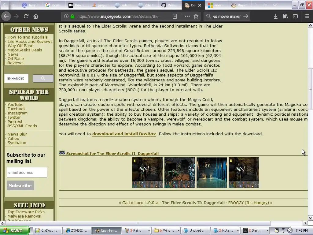Image resolution: width=313 pixels, height=235 pixels.
Task: Click the help question-mark tray icon
Action: (277, 231)
